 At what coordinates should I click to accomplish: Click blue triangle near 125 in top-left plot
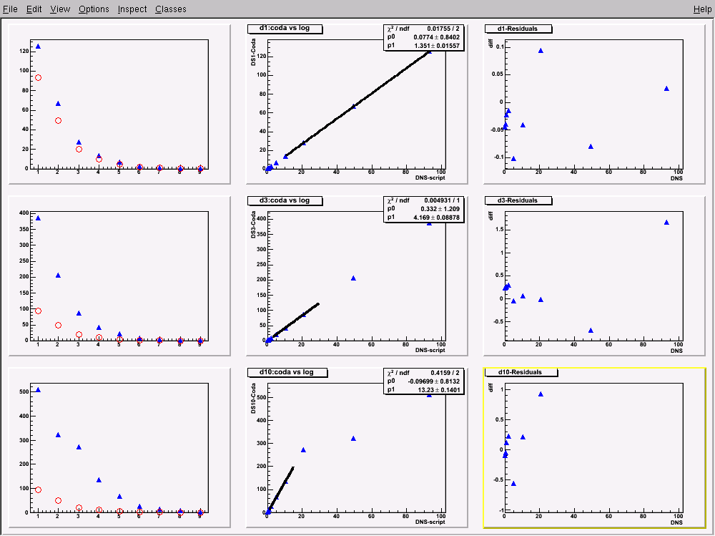coord(39,46)
